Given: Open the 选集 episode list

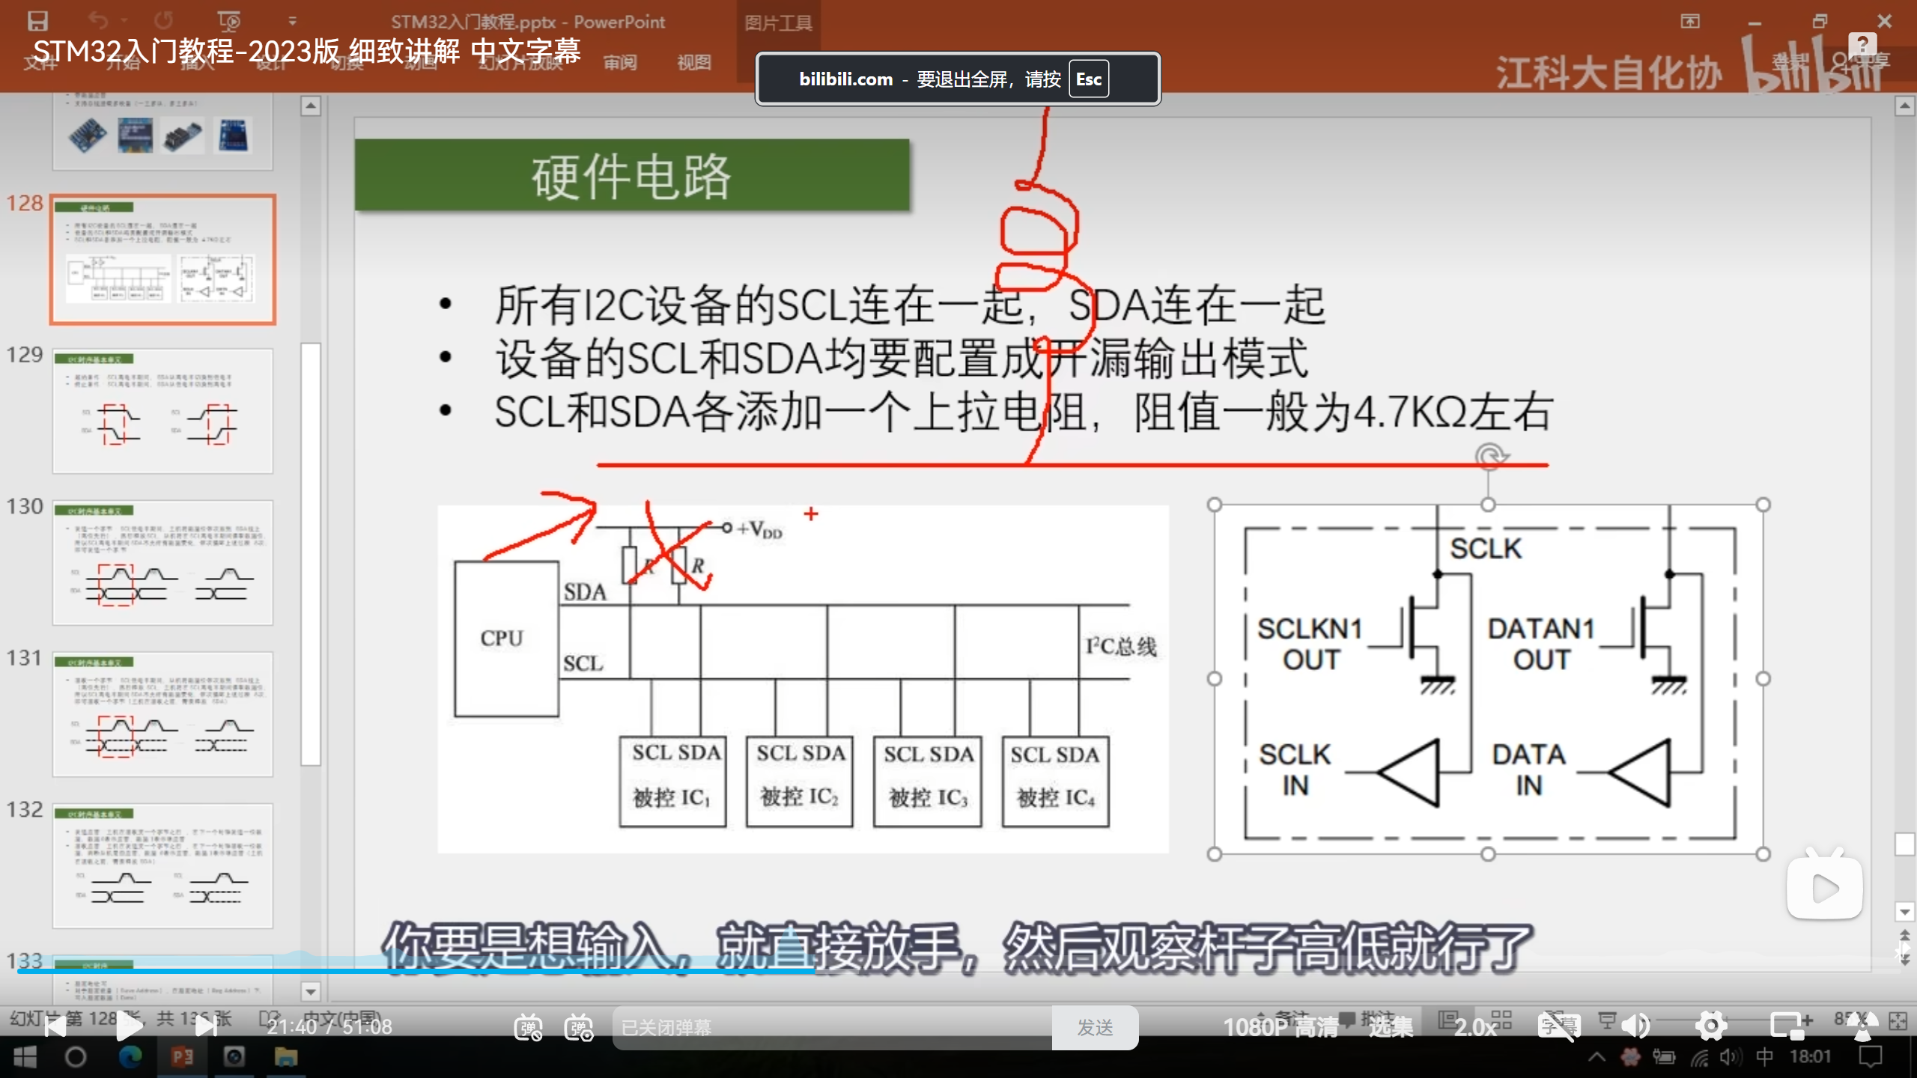Looking at the screenshot, I should [x=1391, y=1027].
